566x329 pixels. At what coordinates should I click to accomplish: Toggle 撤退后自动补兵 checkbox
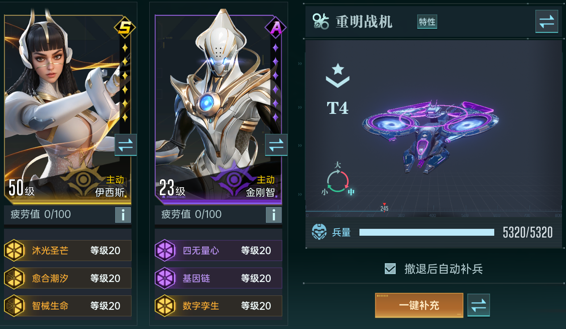390,269
